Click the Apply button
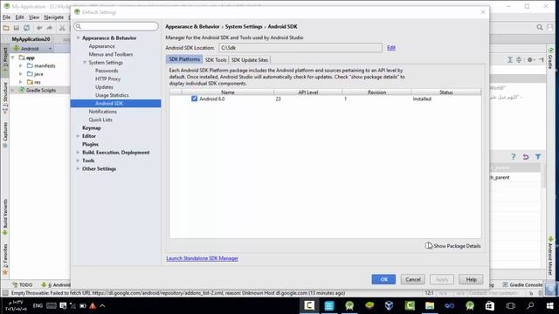This screenshot has height=314, width=559. coord(442,279)
